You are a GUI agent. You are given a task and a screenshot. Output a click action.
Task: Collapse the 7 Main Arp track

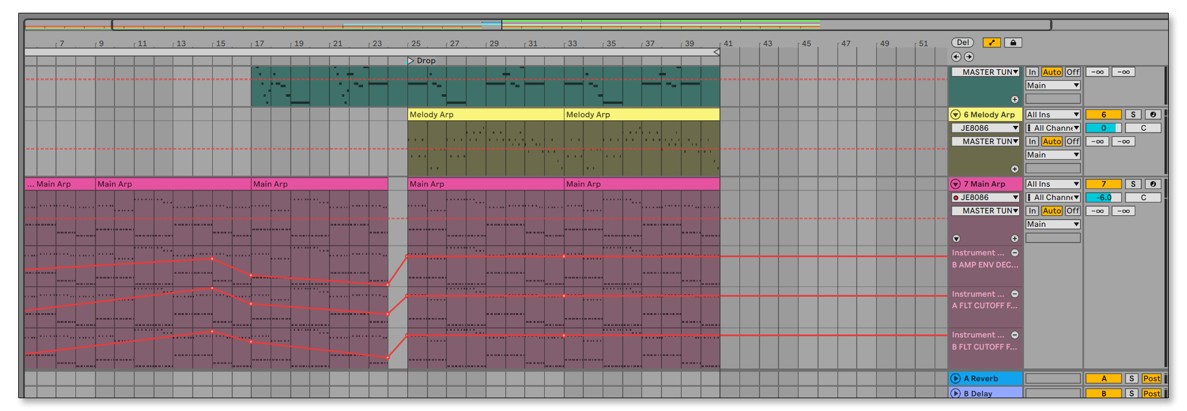coord(955,184)
